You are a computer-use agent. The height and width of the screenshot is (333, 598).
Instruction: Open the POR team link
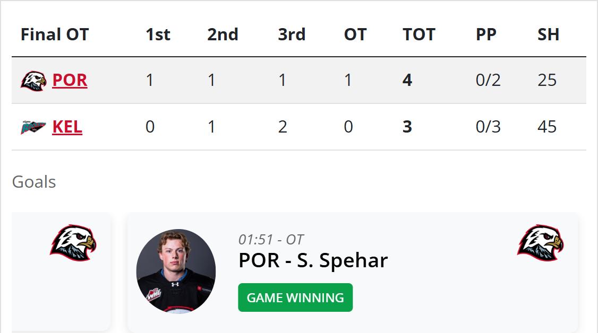pyautogui.click(x=70, y=80)
